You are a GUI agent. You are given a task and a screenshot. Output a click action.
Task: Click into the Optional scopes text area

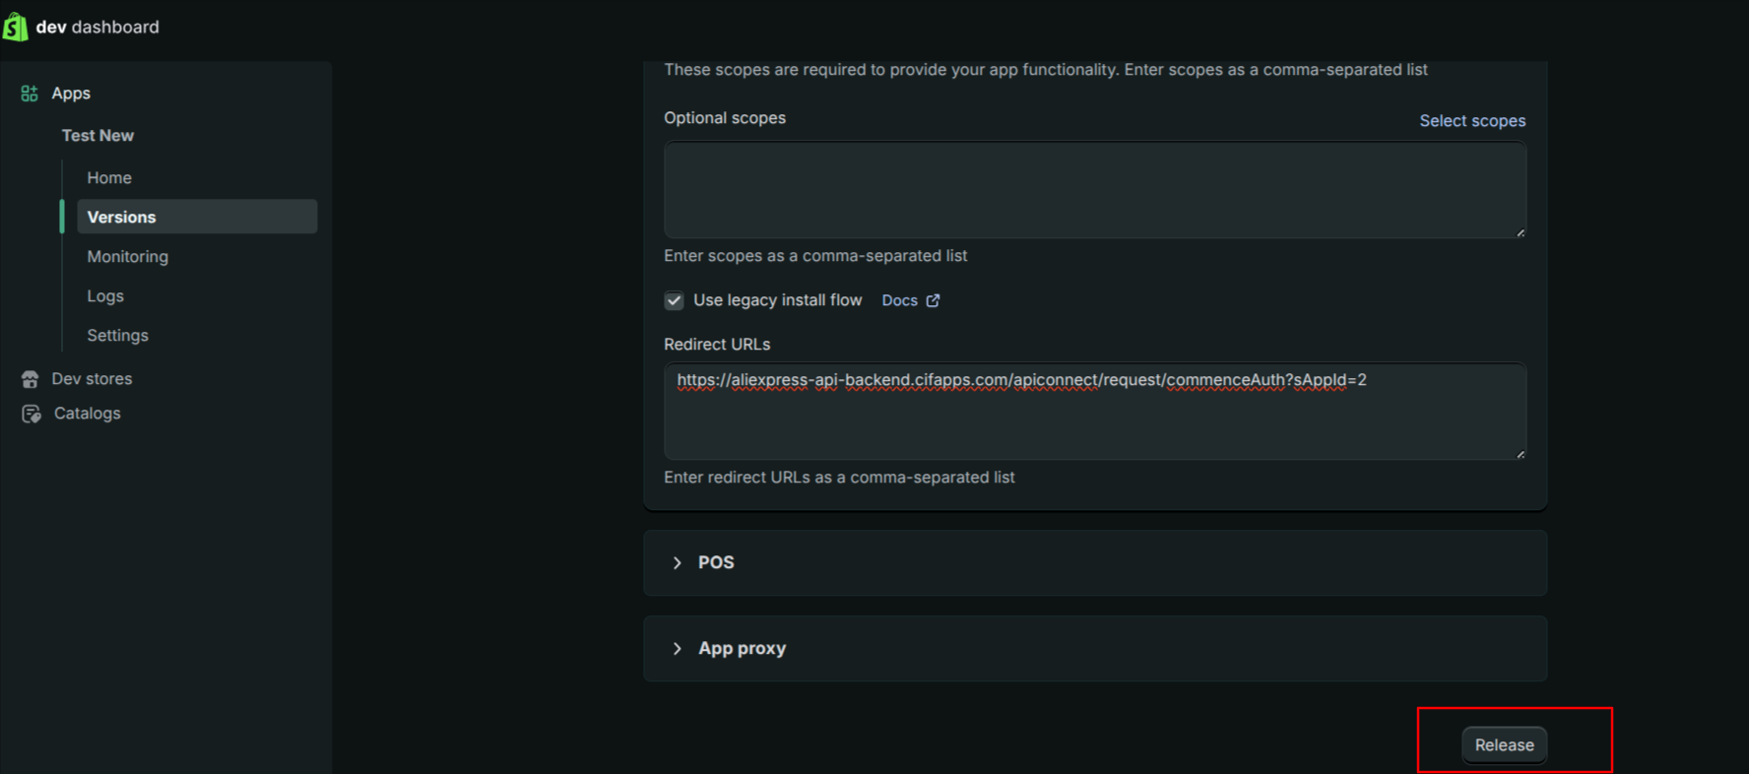(x=1094, y=190)
